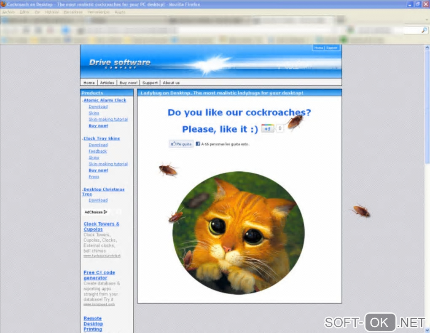Click the Puss in Boots cat image
Image resolution: width=430 pixels, height=333 pixels.
tap(238, 233)
